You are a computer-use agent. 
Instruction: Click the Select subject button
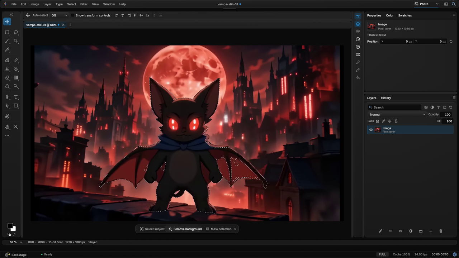(152, 229)
